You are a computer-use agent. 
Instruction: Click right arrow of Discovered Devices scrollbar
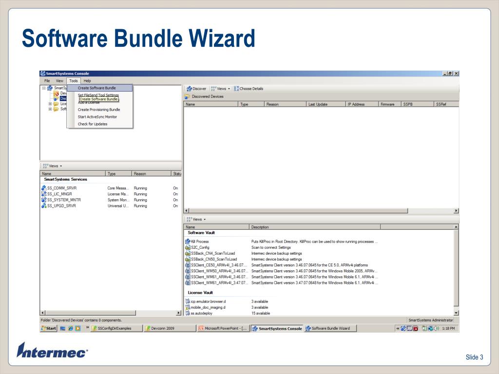456,210
